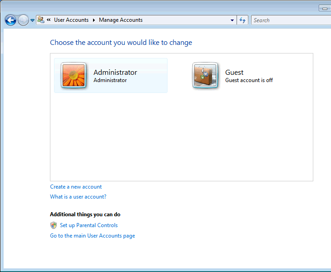This screenshot has height=272, width=331.
Task: Open What is a user account? help link
Action: (x=78, y=197)
